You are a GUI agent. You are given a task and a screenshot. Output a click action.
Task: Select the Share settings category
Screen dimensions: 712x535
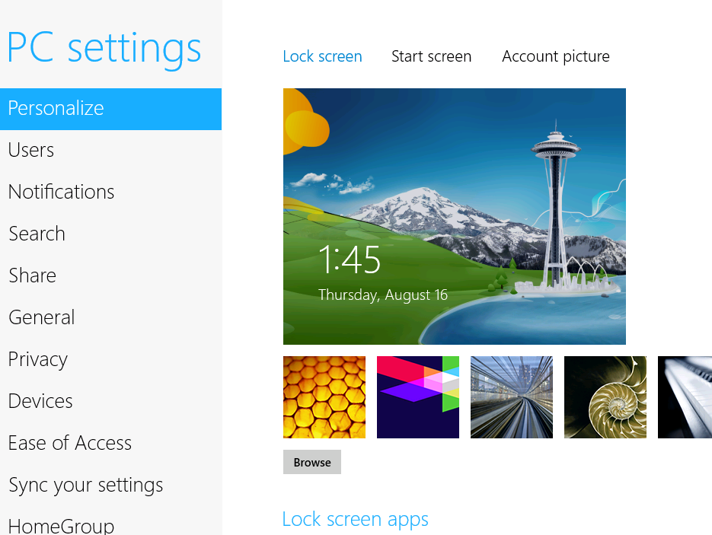pyautogui.click(x=32, y=275)
